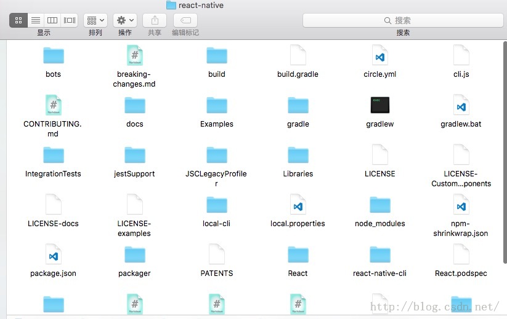Click the 'gradlew' file name label
This screenshot has height=319, width=507.
pos(380,124)
